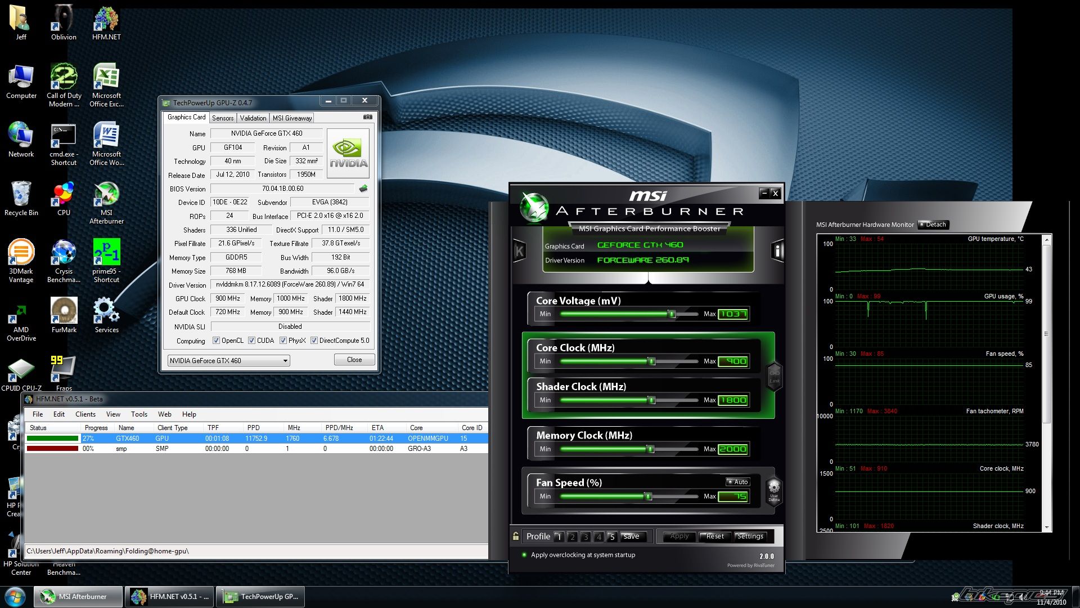Viewport: 1080px width, 608px height.
Task: Open the Recycle Bin
Action: pos(21,198)
